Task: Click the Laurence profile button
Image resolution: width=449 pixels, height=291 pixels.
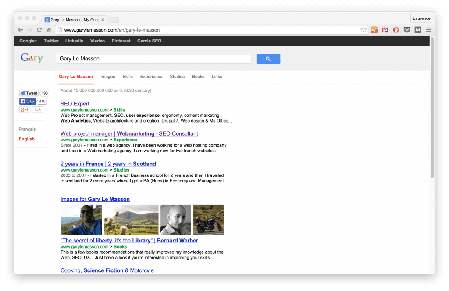Action: click(x=421, y=18)
